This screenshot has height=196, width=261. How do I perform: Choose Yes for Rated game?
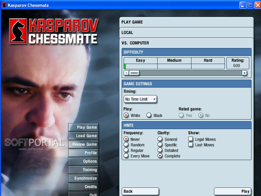point(181,115)
